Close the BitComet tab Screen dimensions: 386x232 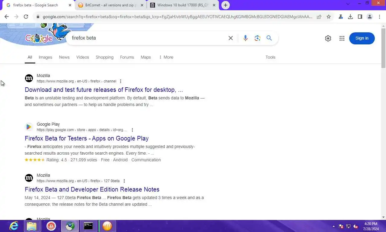click(x=142, y=5)
